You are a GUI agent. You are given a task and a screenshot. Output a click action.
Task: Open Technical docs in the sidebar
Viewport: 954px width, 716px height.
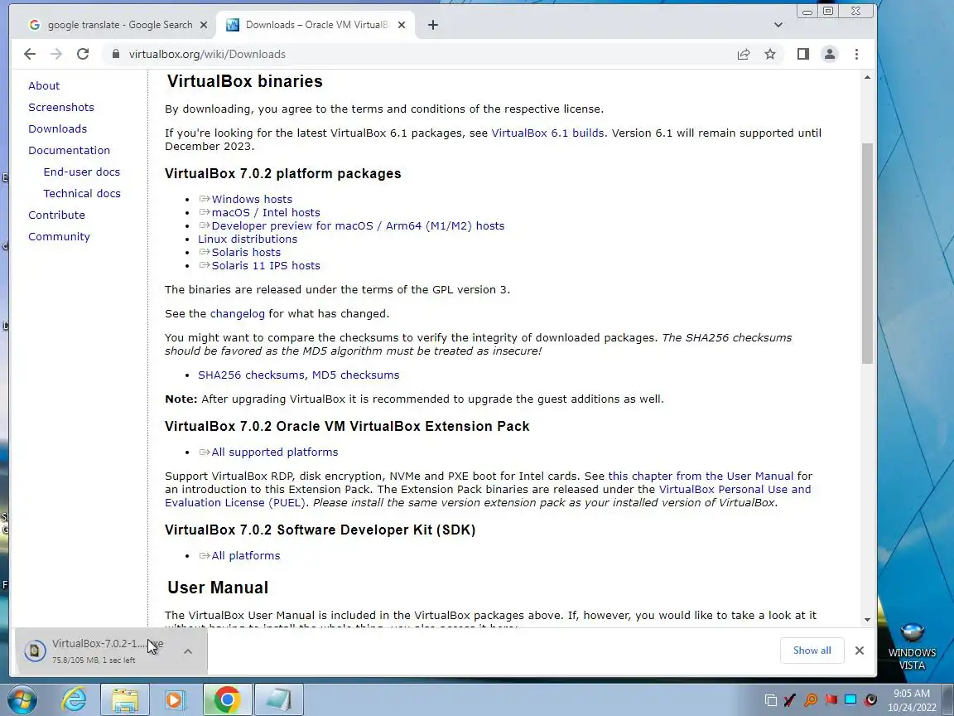(81, 194)
